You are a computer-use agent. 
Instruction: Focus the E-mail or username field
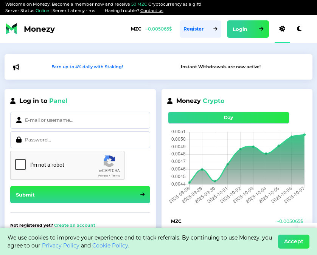pyautogui.click(x=85, y=120)
